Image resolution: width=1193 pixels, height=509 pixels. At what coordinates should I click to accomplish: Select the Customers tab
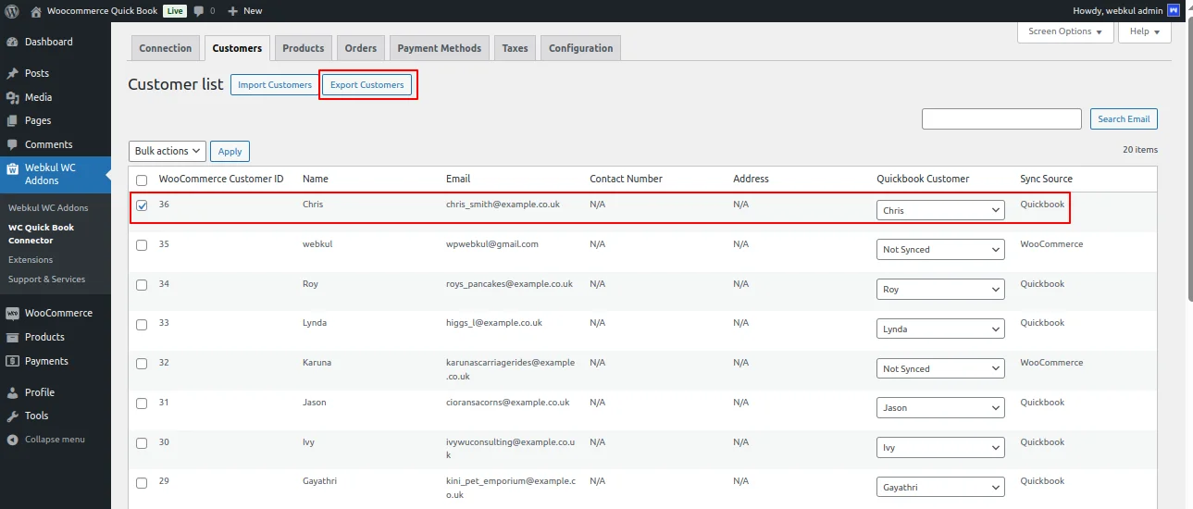[237, 48]
